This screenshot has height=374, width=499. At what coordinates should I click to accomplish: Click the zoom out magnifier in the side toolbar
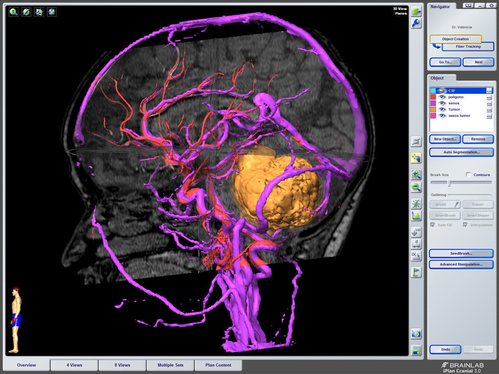point(416,187)
